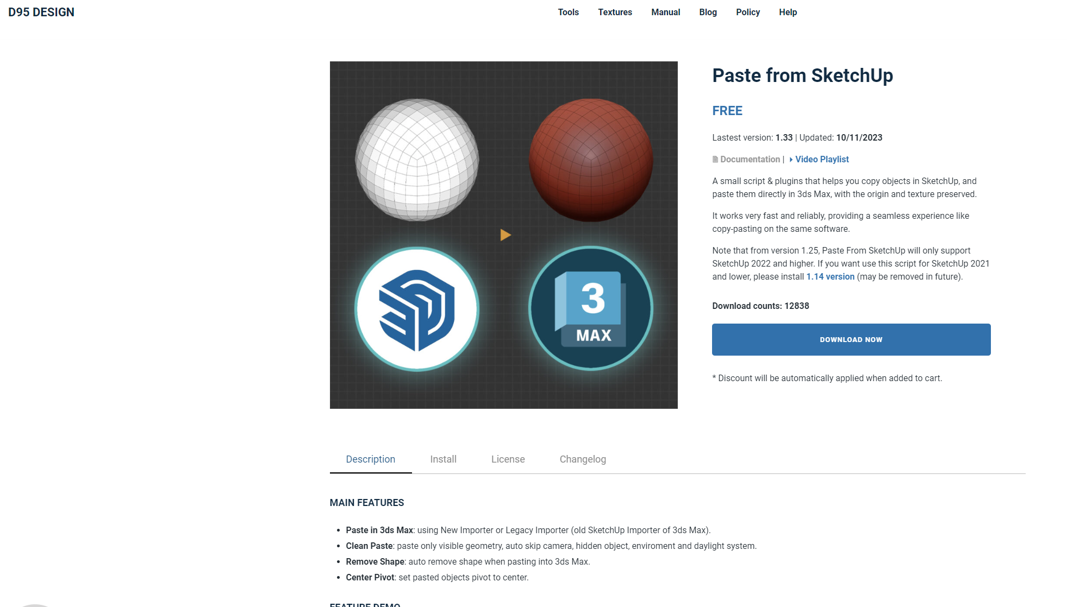The width and height of the screenshot is (1067, 607).
Task: Open the 1.14 version link
Action: point(830,276)
